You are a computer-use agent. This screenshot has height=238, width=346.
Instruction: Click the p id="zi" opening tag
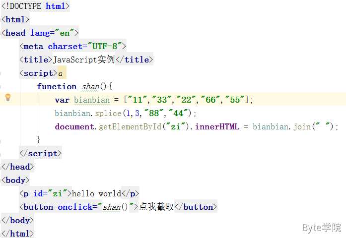(x=46, y=193)
